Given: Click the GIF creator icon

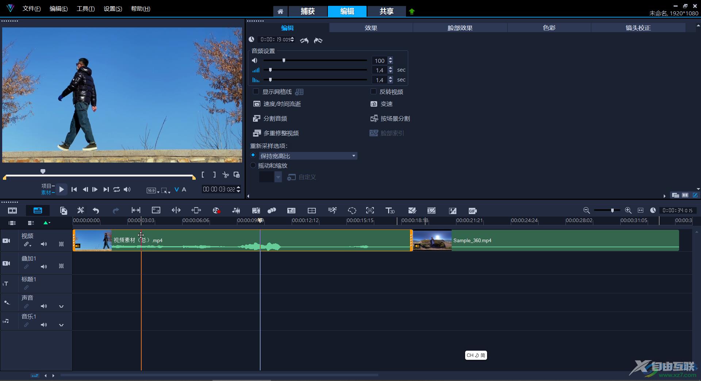Looking at the screenshot, I should point(472,211).
